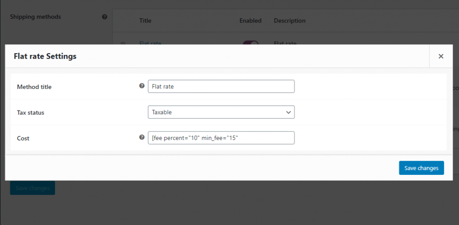459x225 pixels.
Task: Click the help icon next to Cost
Action: pos(142,137)
